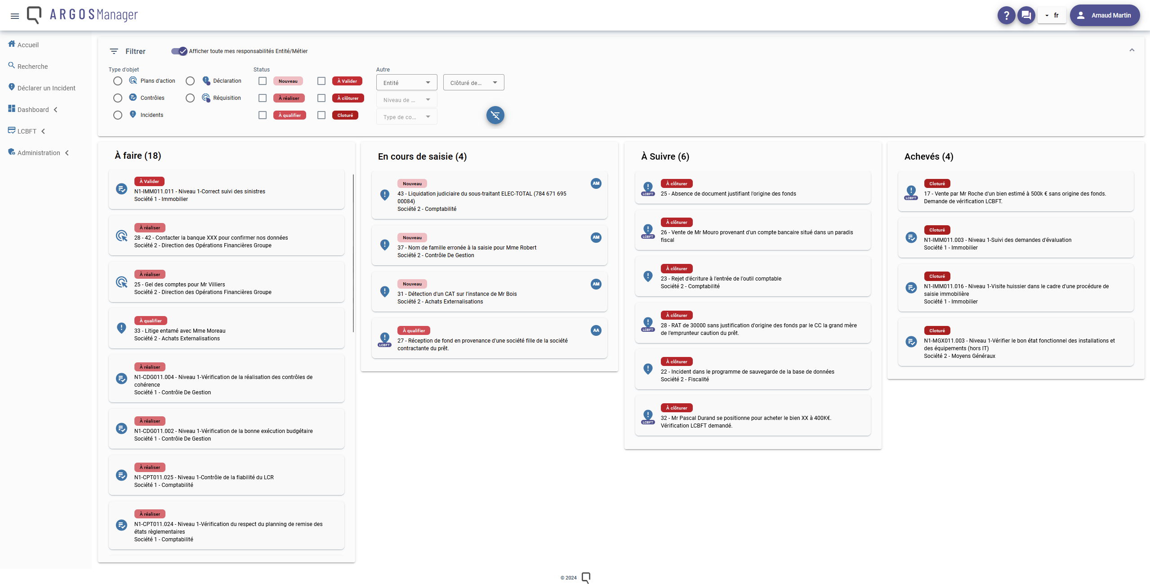The height and width of the screenshot is (584, 1150).
Task: Open the Entité dropdown
Action: (406, 82)
